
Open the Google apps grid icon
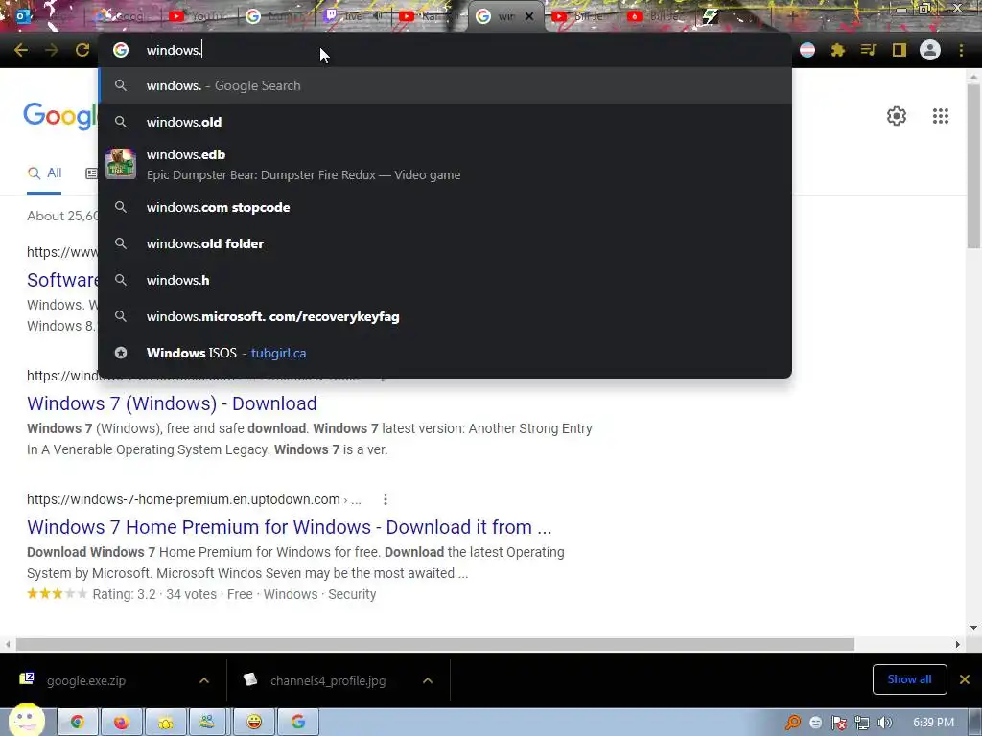click(940, 116)
